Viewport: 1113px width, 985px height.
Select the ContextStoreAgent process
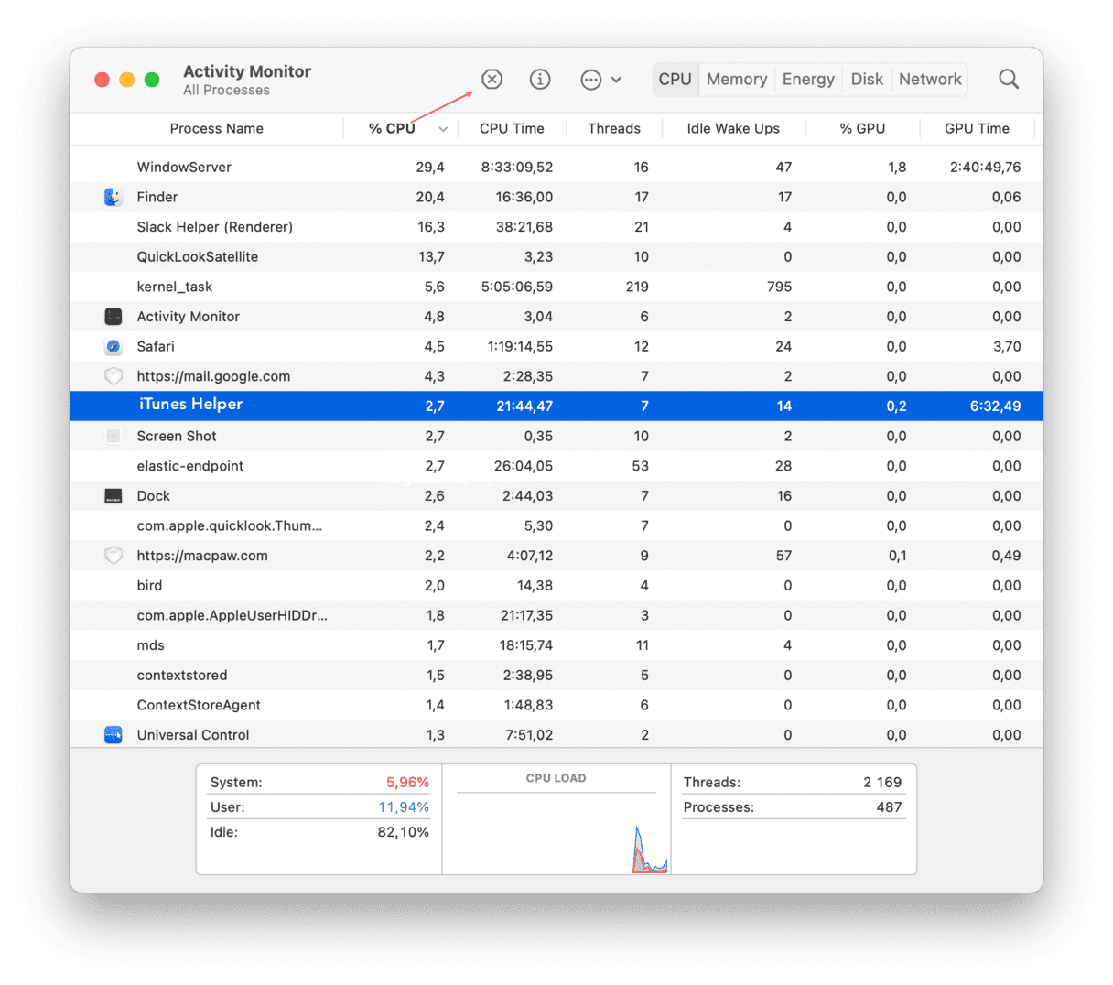pyautogui.click(x=556, y=705)
